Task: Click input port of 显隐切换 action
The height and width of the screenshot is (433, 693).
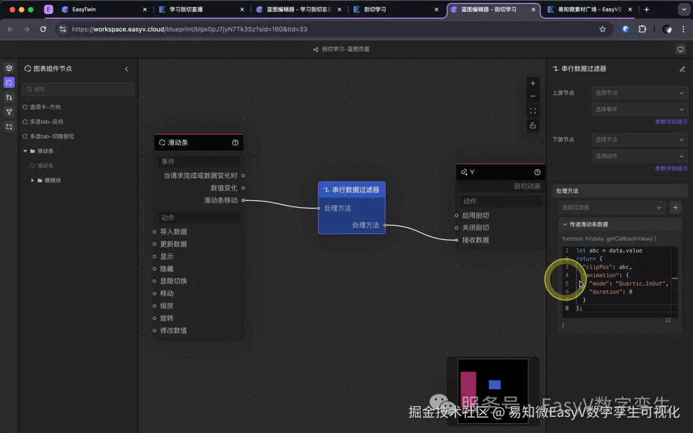Action: 154,281
